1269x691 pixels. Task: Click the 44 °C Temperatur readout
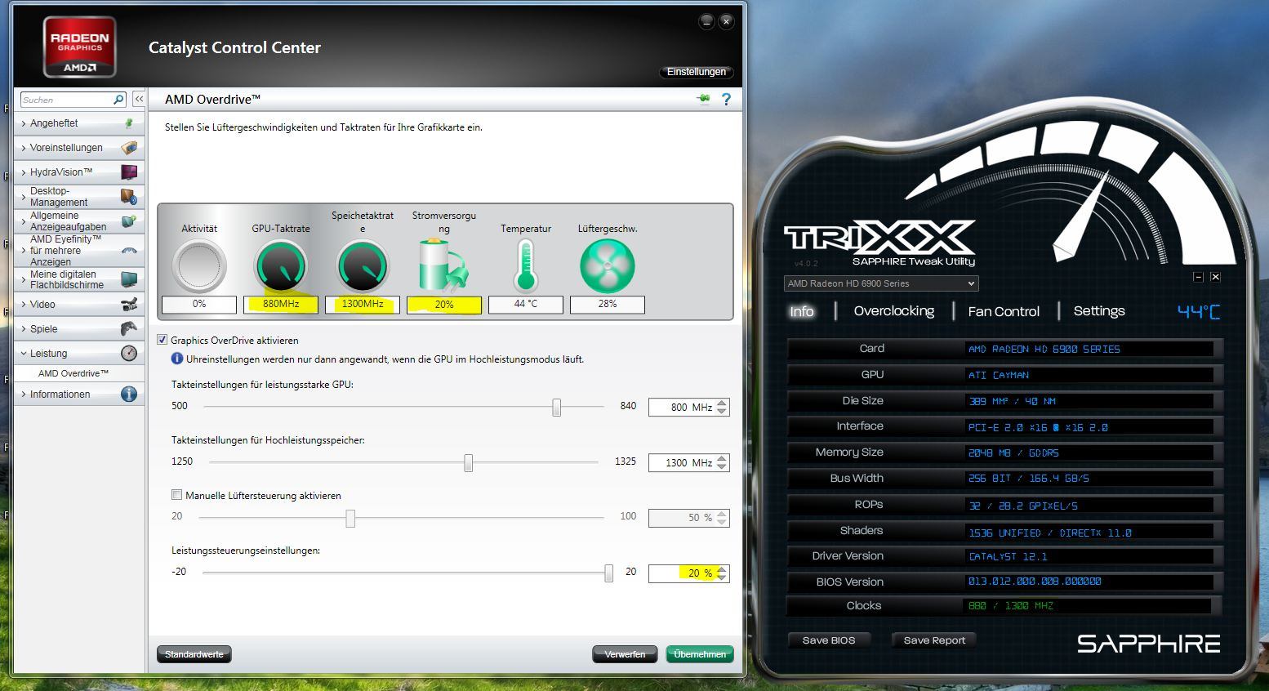click(526, 304)
